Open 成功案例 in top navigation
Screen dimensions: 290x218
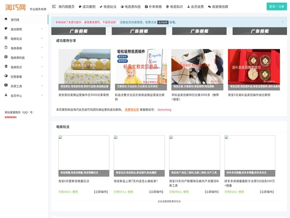89,7
